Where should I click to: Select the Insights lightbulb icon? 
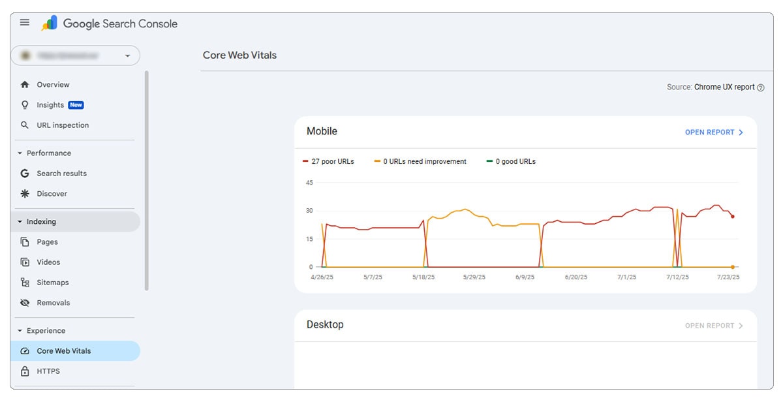click(x=25, y=104)
